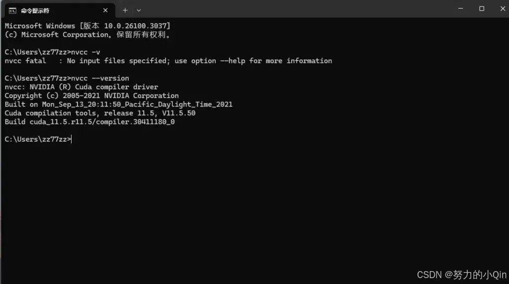Click the '(c) Microsoft Corporation' line
Screen dimensions: 509x284
pyautogui.click(x=87, y=35)
